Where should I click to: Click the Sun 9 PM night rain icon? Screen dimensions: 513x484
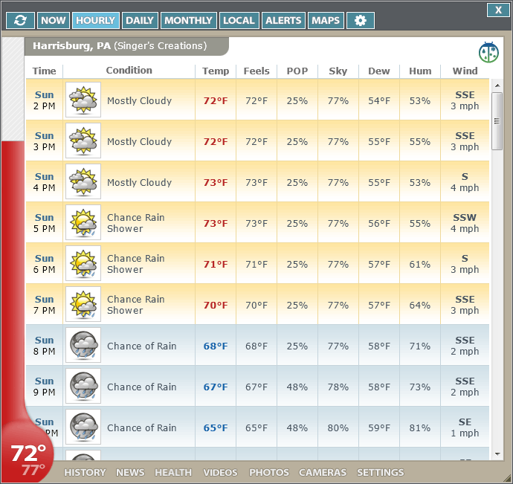click(83, 386)
